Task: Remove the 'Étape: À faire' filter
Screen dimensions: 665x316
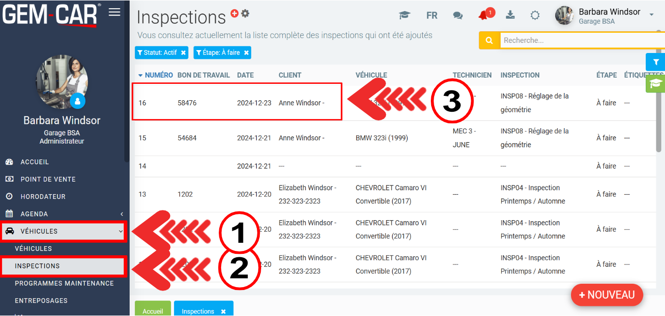Action: [x=246, y=53]
